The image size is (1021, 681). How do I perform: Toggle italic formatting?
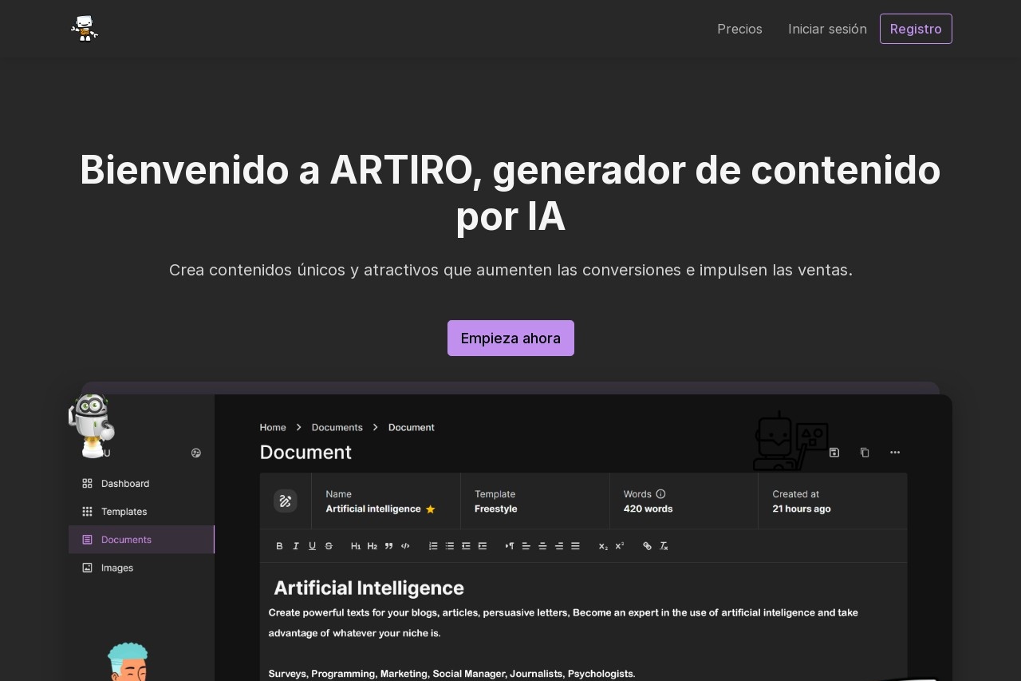[x=296, y=546]
